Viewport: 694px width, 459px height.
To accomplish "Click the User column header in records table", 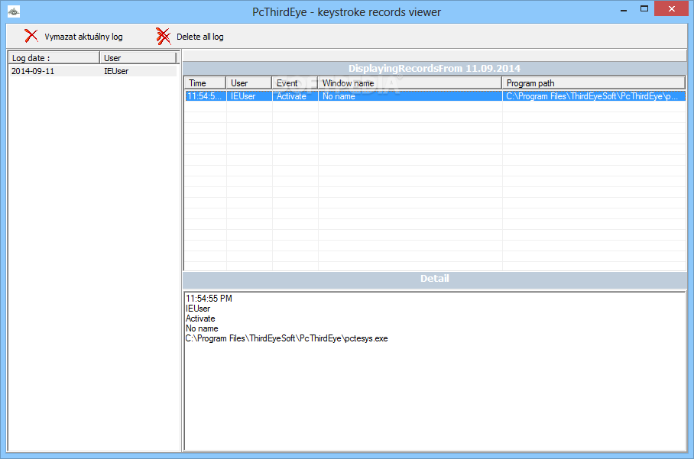I will coord(248,83).
